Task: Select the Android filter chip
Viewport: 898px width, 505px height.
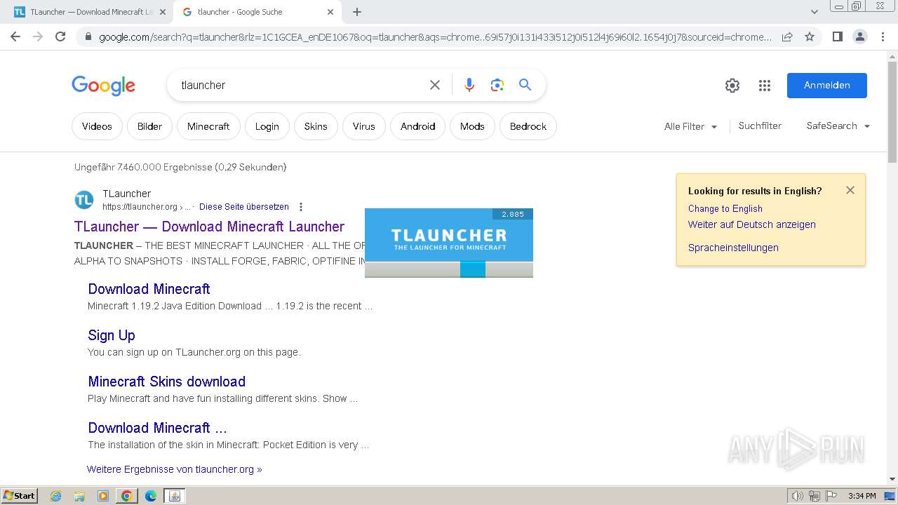Action: pyautogui.click(x=418, y=126)
